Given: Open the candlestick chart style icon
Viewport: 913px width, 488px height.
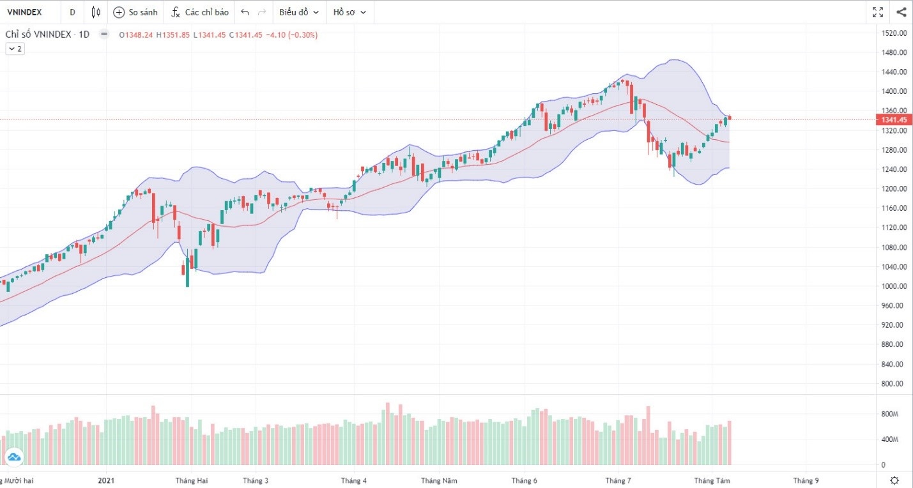Looking at the screenshot, I should [95, 11].
